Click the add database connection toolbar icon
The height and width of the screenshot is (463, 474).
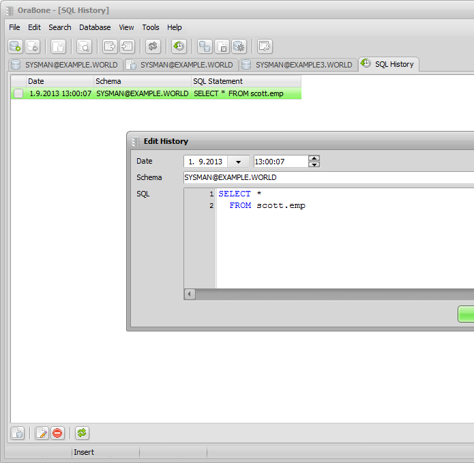15,46
